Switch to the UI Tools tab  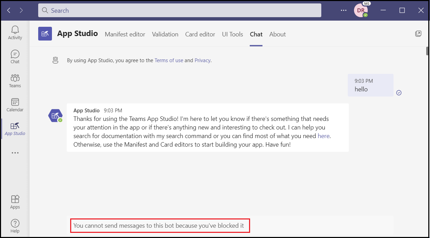(233, 34)
